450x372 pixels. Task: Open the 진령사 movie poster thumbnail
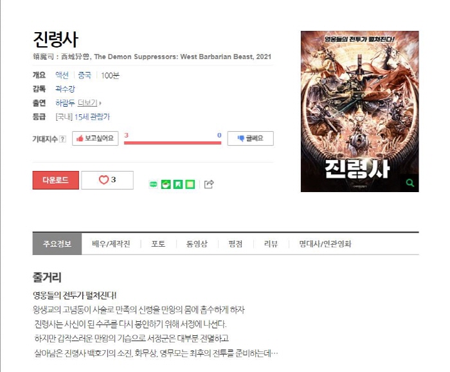click(359, 111)
